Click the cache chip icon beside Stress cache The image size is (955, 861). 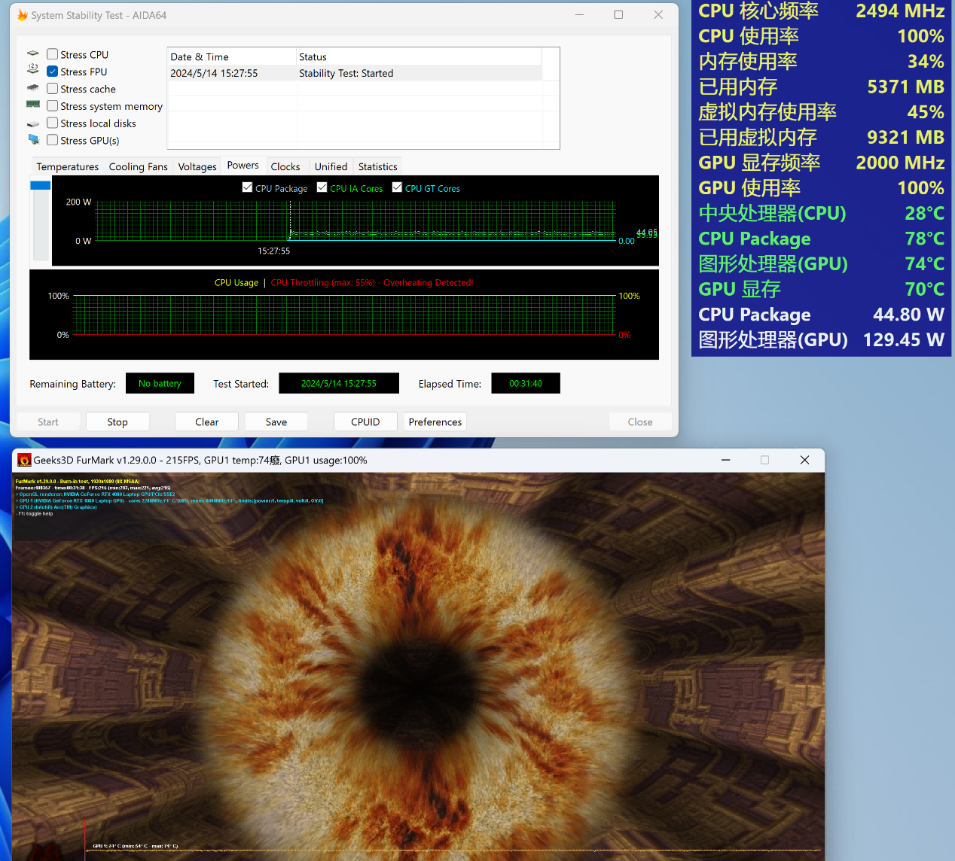pos(33,88)
